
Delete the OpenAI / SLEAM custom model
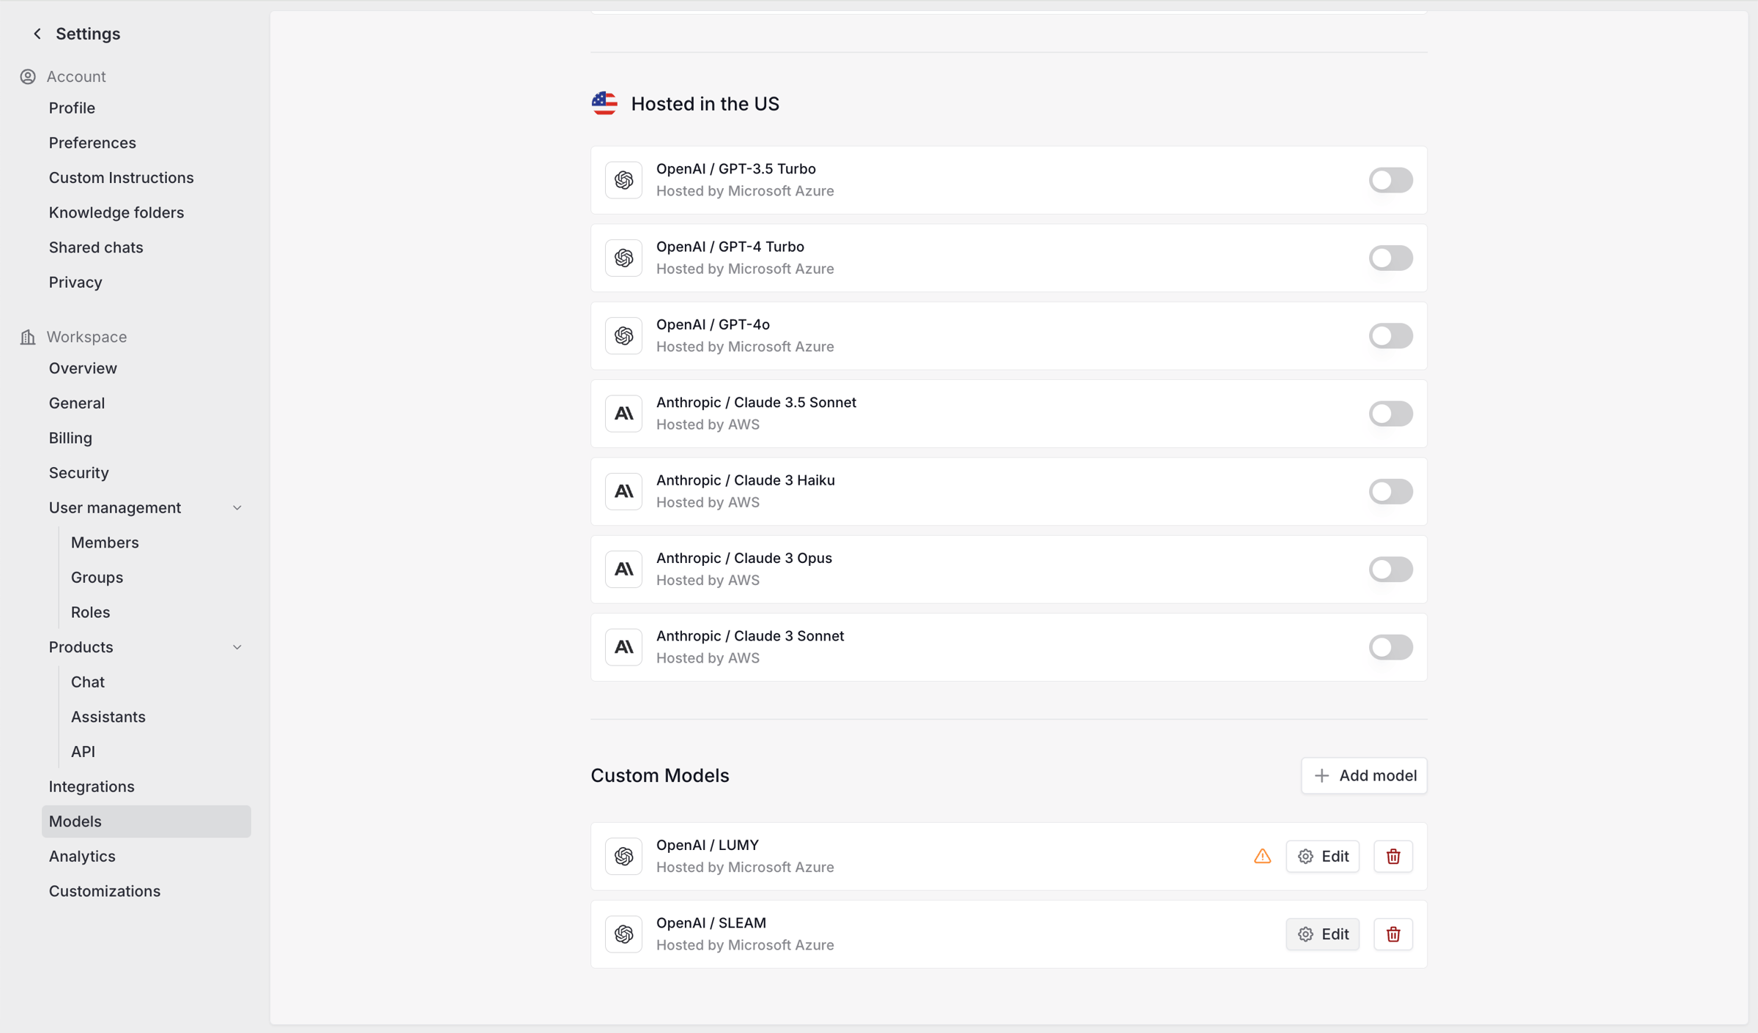[x=1392, y=933]
